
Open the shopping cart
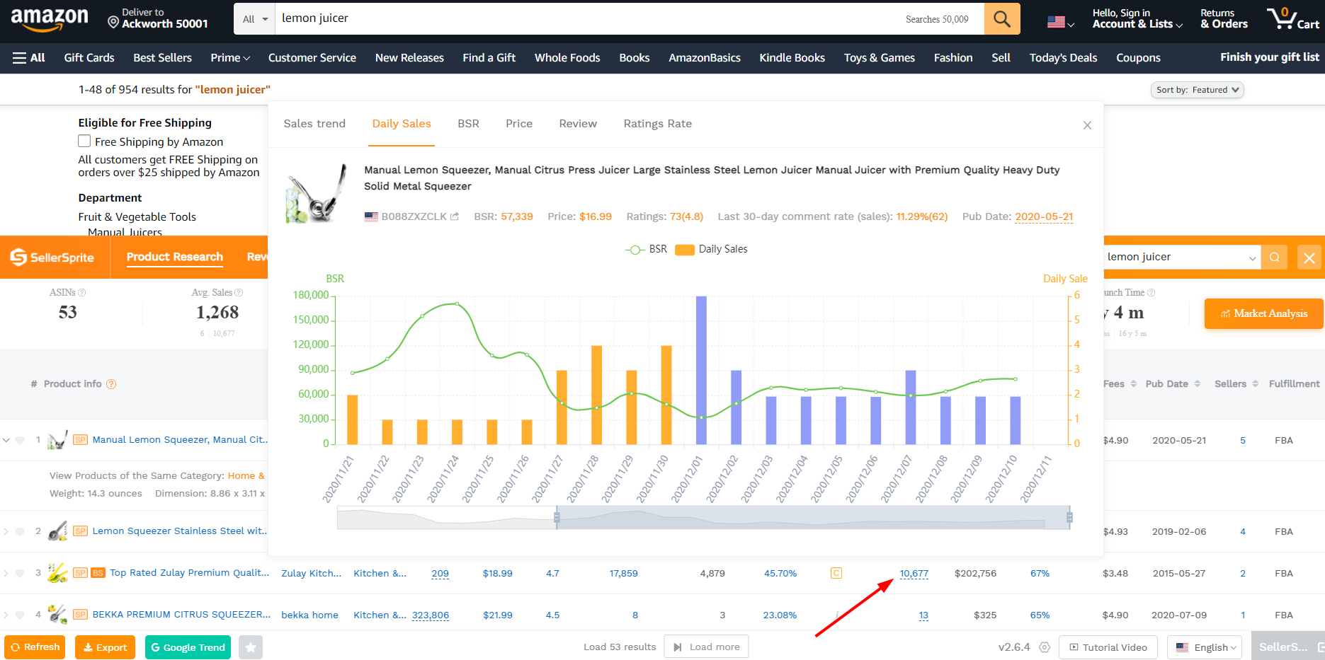click(1292, 18)
